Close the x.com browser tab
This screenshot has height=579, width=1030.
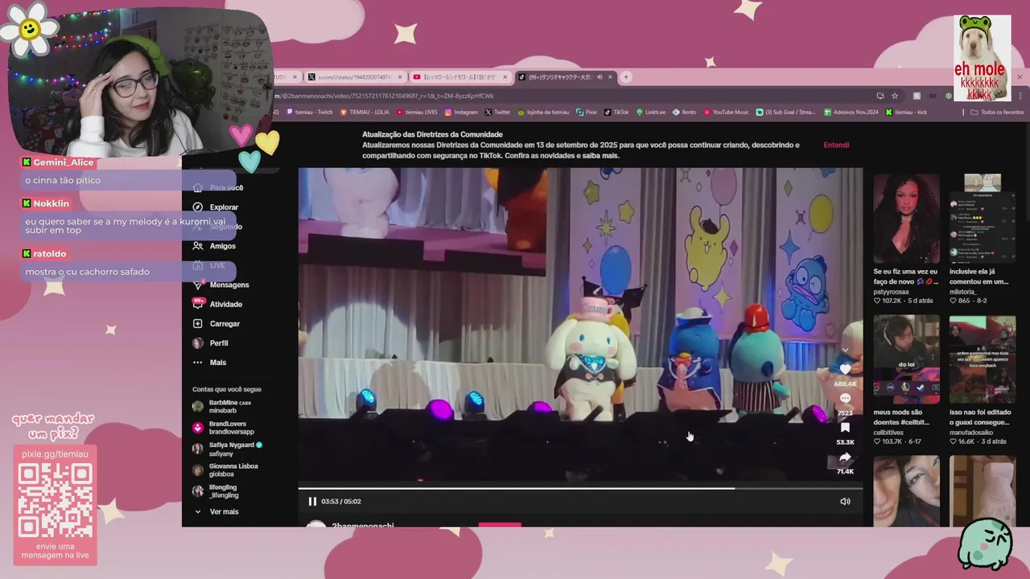click(400, 77)
